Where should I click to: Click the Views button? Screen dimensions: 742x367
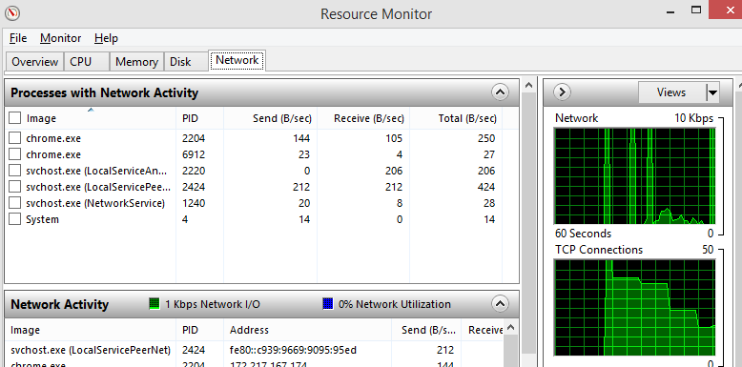[x=671, y=92]
